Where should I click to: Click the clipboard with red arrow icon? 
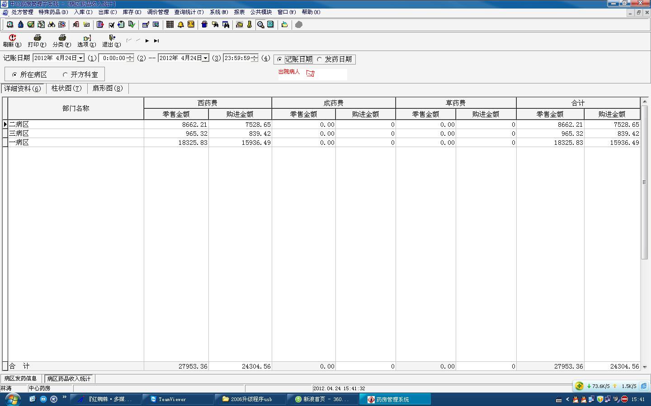click(x=100, y=25)
